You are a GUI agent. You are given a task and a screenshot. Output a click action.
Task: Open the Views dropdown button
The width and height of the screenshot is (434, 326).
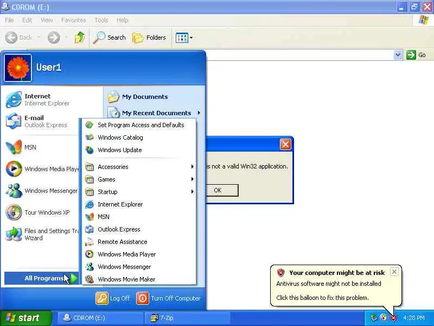pos(184,37)
